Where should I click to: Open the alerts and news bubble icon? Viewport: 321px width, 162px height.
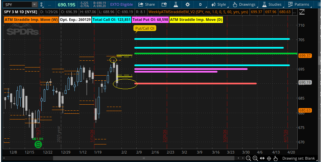tap(164, 4)
